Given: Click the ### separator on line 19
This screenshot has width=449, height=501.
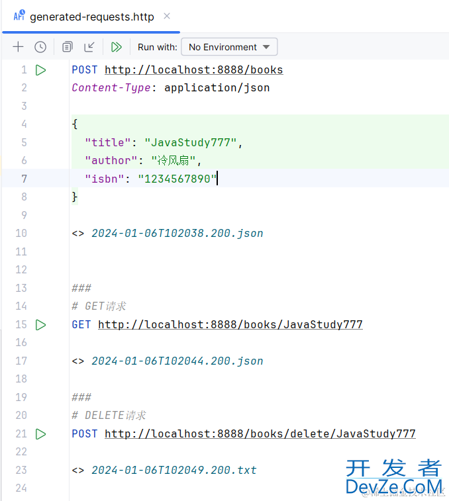Looking at the screenshot, I should coord(81,398).
